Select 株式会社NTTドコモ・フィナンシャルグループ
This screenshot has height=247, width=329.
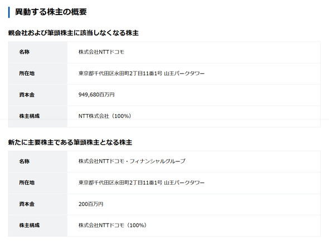132,161
